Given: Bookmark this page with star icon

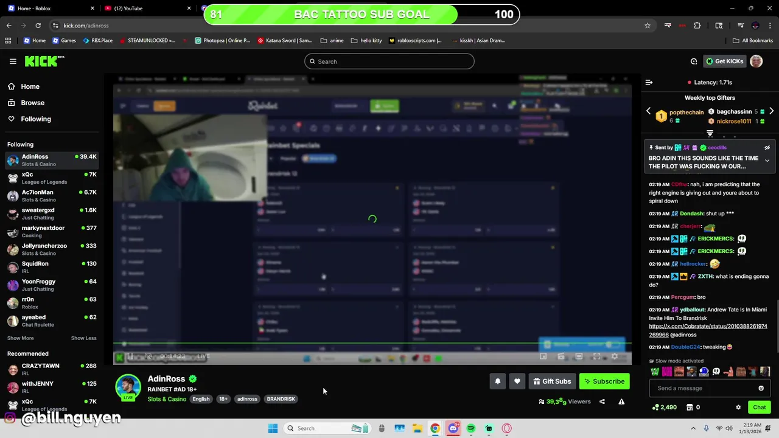Looking at the screenshot, I should 648,26.
